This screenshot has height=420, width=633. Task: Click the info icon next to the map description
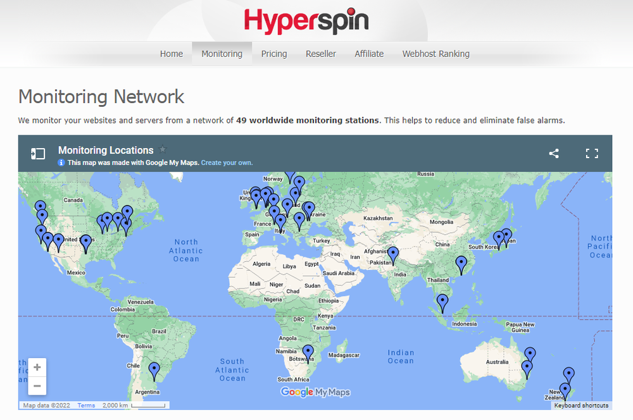[x=61, y=163]
